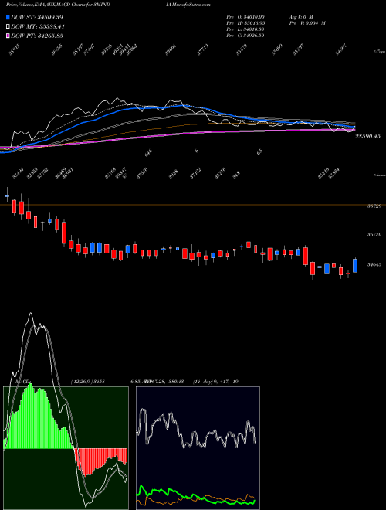Click the 38729 price level label
This screenshot has width=386, height=510.
(x=374, y=206)
